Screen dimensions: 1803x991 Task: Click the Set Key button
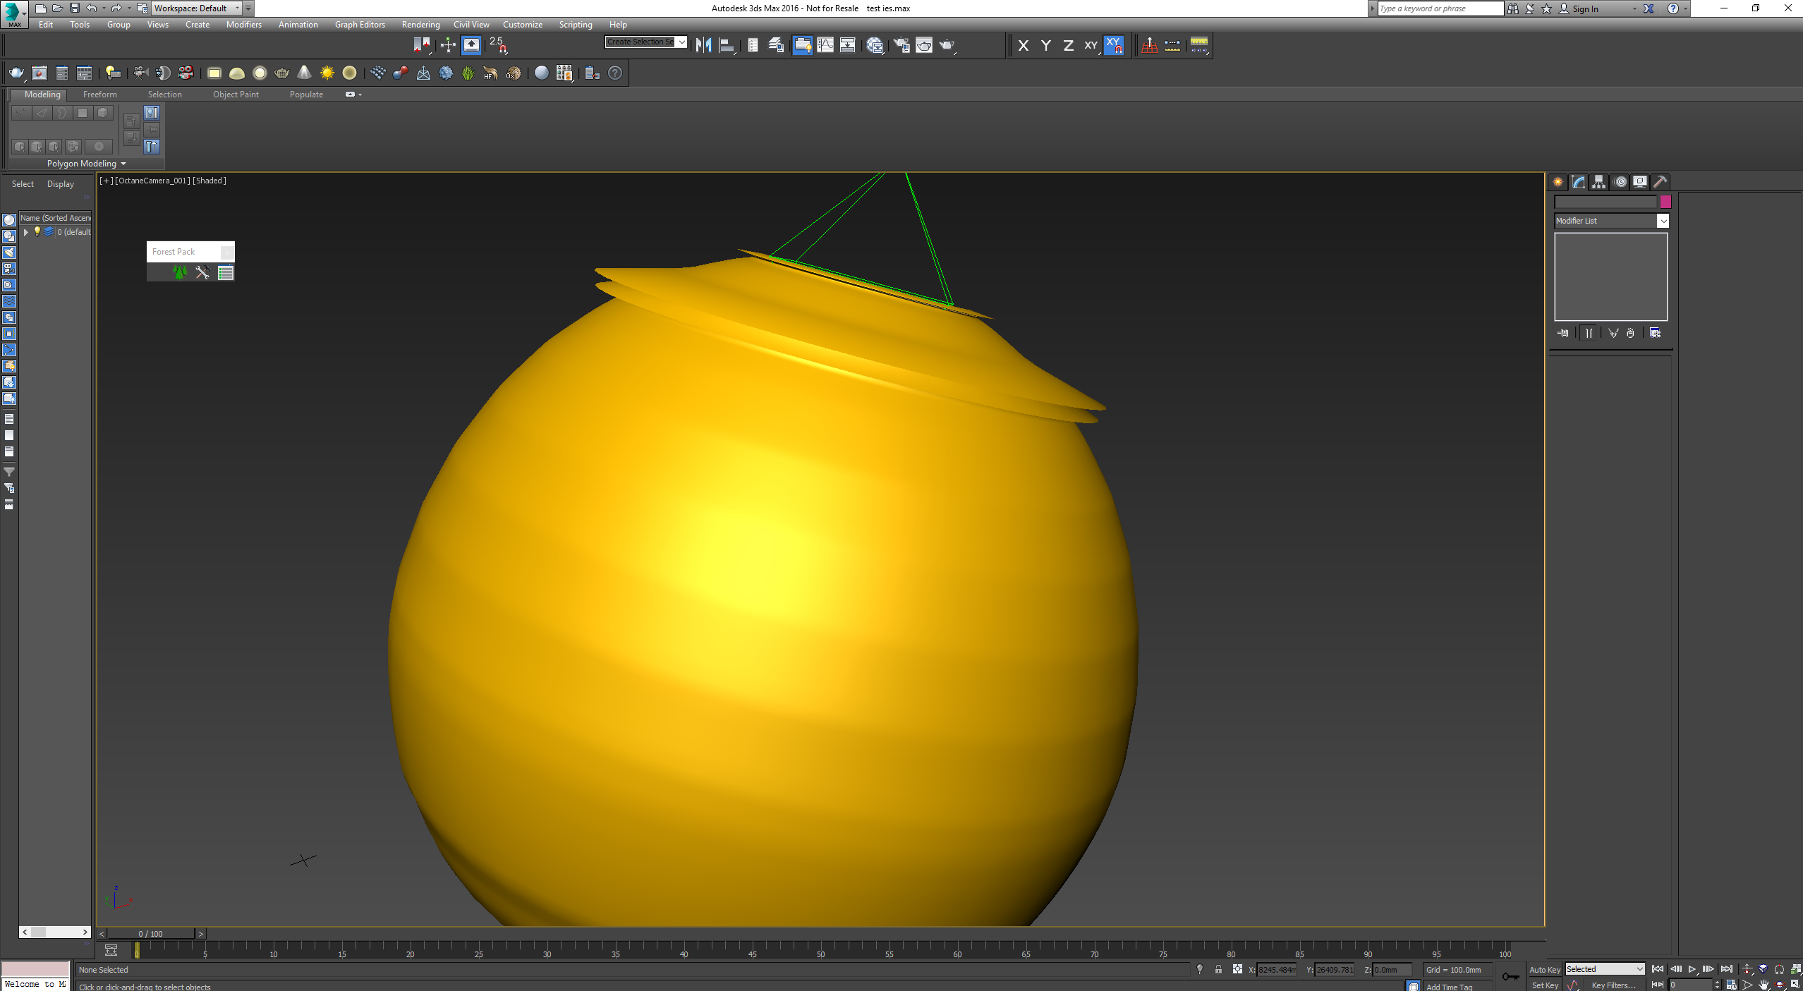[x=1544, y=985]
